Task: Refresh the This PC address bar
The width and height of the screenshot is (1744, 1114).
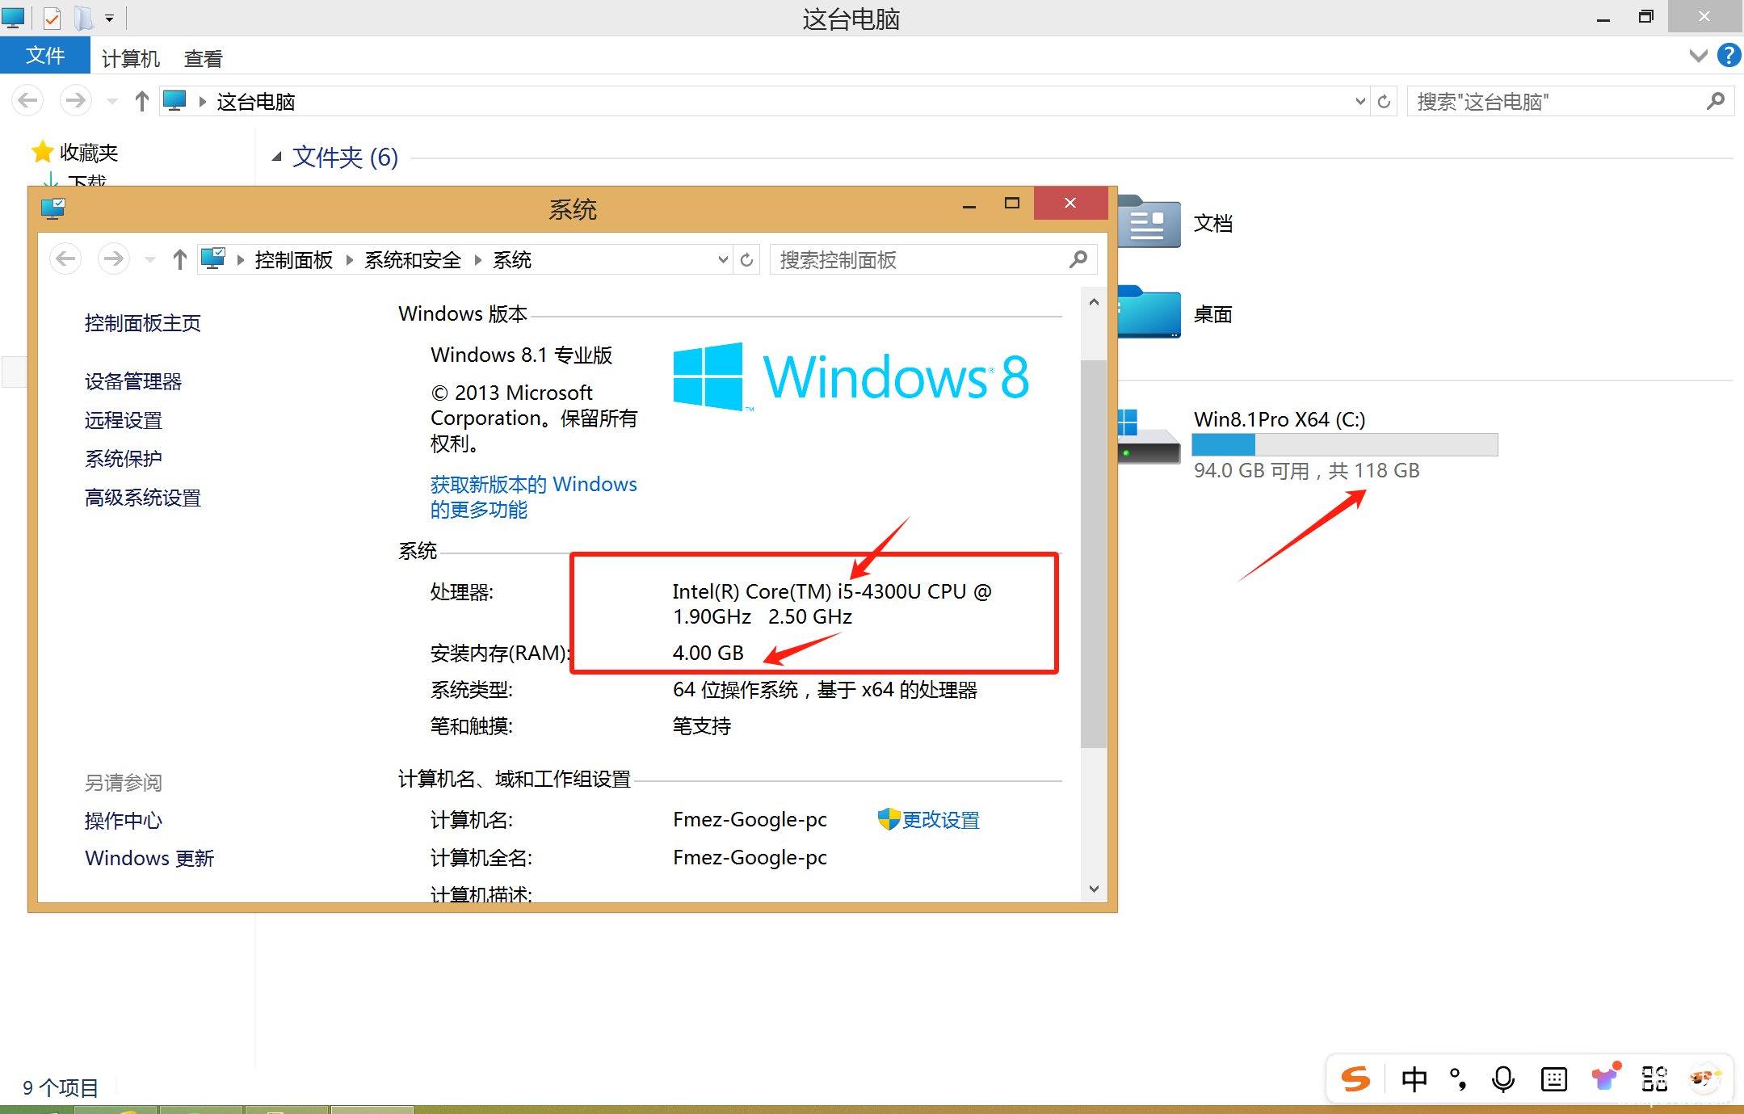Action: point(1384,101)
